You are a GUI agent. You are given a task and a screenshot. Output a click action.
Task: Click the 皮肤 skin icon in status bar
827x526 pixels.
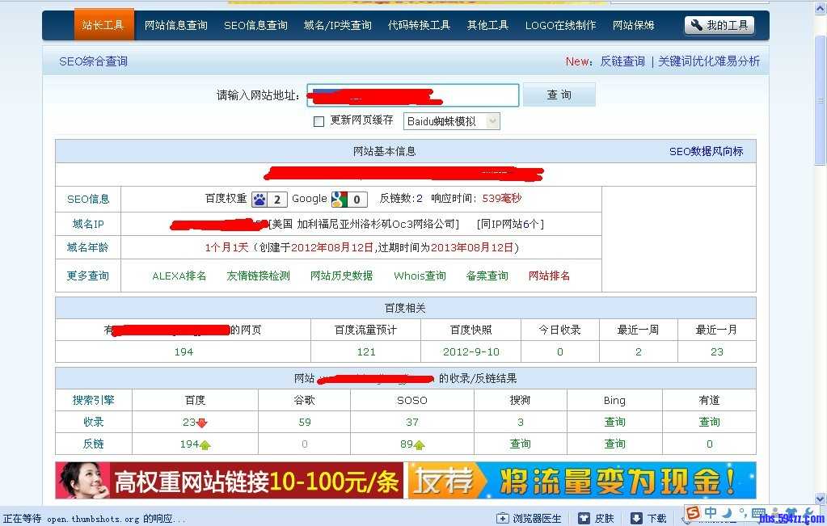pyautogui.click(x=584, y=517)
